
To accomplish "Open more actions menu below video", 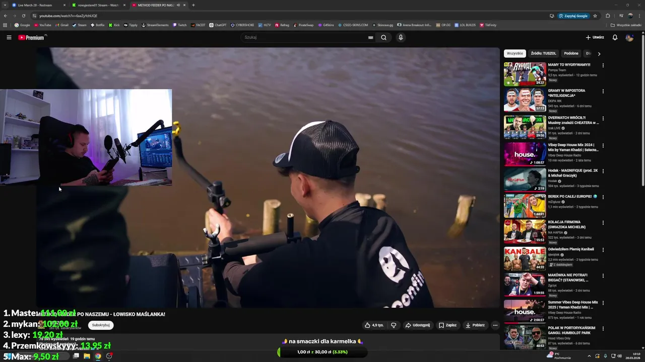I will [495, 325].
